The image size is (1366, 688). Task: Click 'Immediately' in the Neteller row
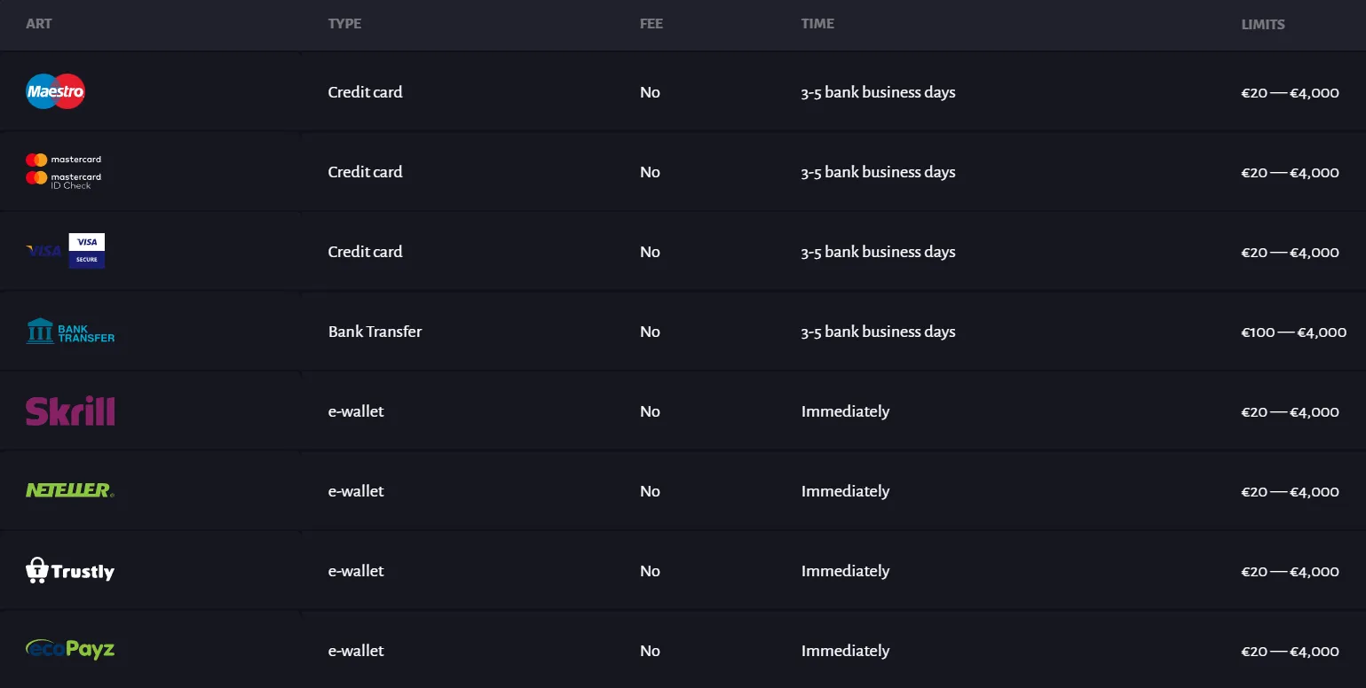click(x=845, y=491)
